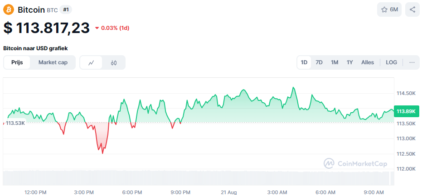Click the red down-arrow change icon

click(x=97, y=28)
